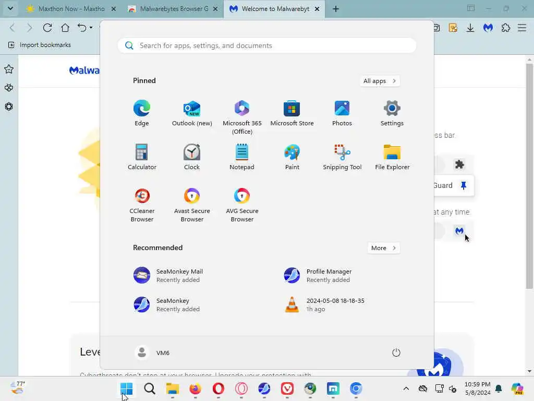This screenshot has width=534, height=401.
Task: Open the Maxthon notes toolbar icon
Action: tap(453, 28)
